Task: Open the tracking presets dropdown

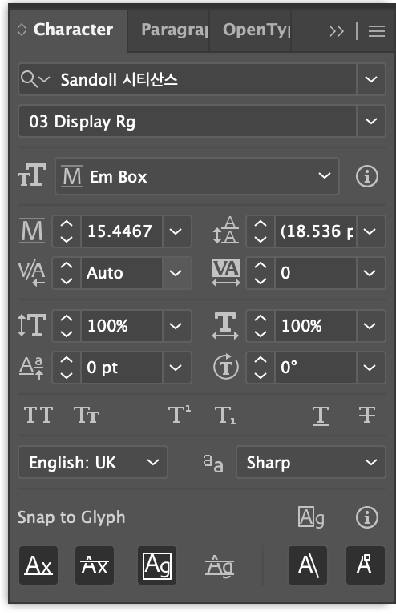Action: 370,273
